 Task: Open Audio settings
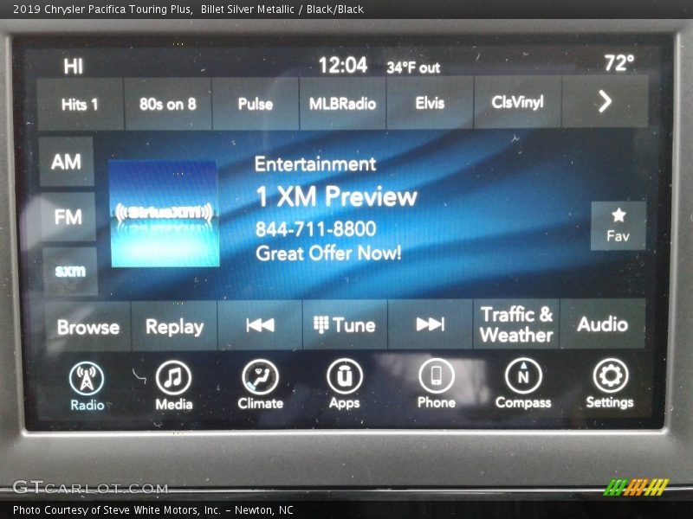[602, 324]
